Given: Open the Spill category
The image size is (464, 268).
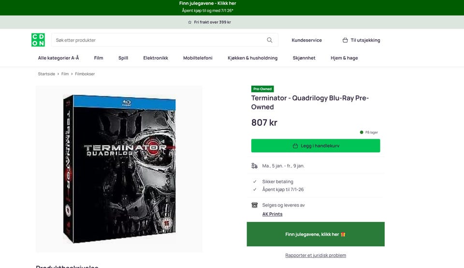Looking at the screenshot, I should click(123, 58).
